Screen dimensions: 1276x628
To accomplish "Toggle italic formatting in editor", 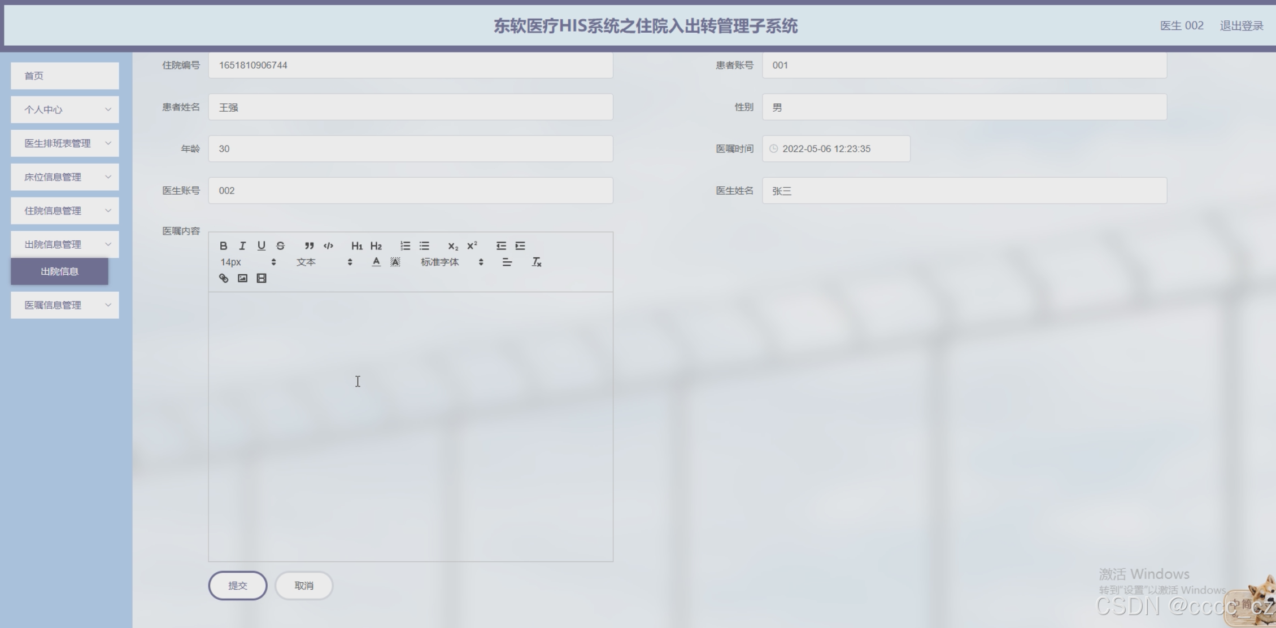I will (x=242, y=246).
